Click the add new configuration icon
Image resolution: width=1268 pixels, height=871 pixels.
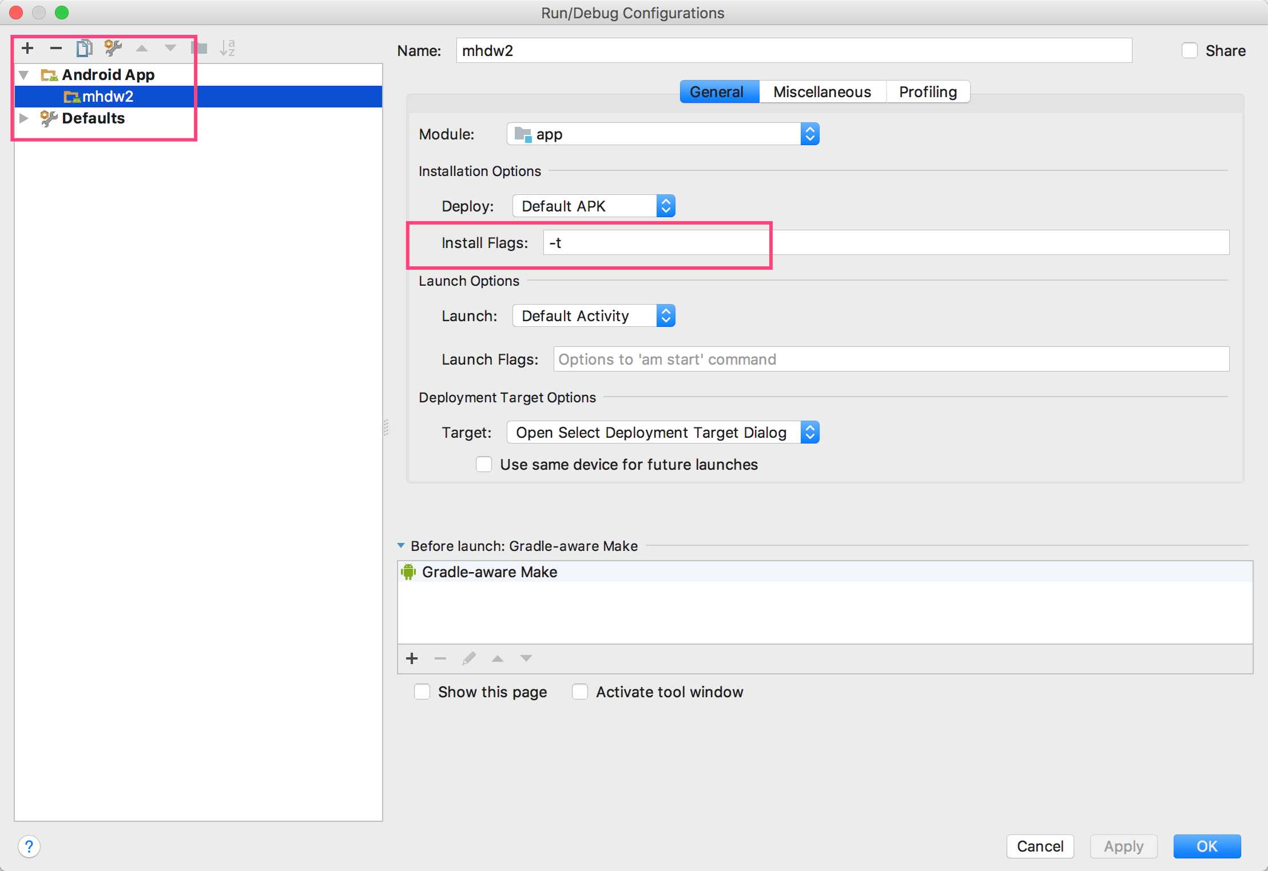click(26, 47)
